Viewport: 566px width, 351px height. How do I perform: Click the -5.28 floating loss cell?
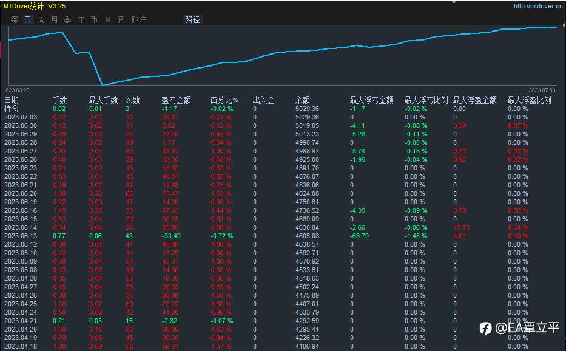[x=357, y=134]
